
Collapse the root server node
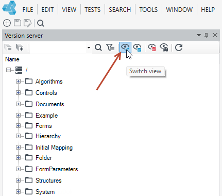8,70
